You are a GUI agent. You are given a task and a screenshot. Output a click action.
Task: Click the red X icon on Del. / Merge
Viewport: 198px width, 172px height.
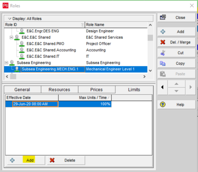(163, 42)
